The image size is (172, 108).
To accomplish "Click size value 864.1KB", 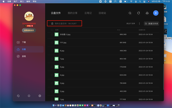I will point(123,59).
